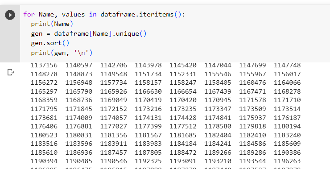330x169 pixels.
Task: Click output value 1178580
Action: tap(218, 126)
